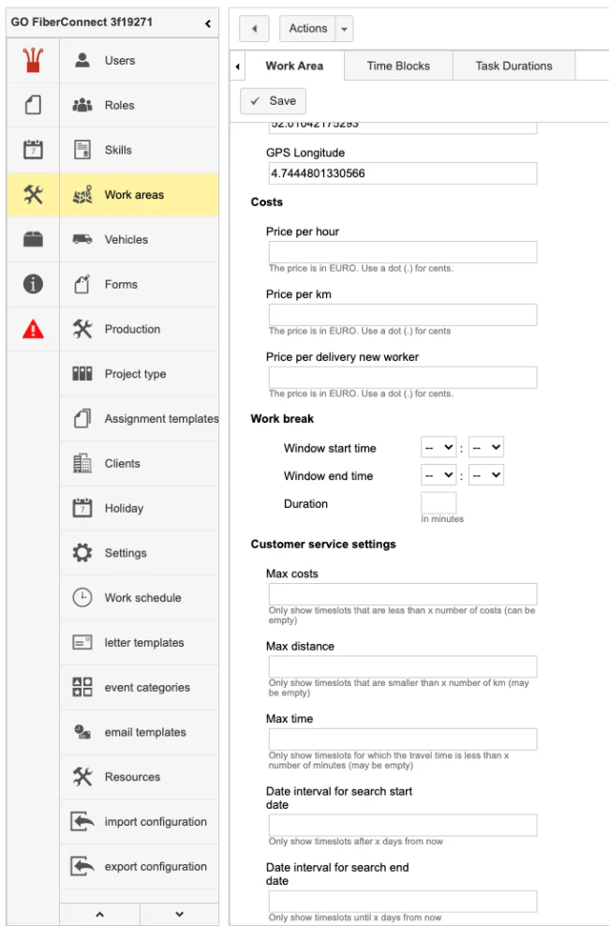This screenshot has height=926, width=609.
Task: Click the Clients building icon
Action: pyautogui.click(x=82, y=463)
